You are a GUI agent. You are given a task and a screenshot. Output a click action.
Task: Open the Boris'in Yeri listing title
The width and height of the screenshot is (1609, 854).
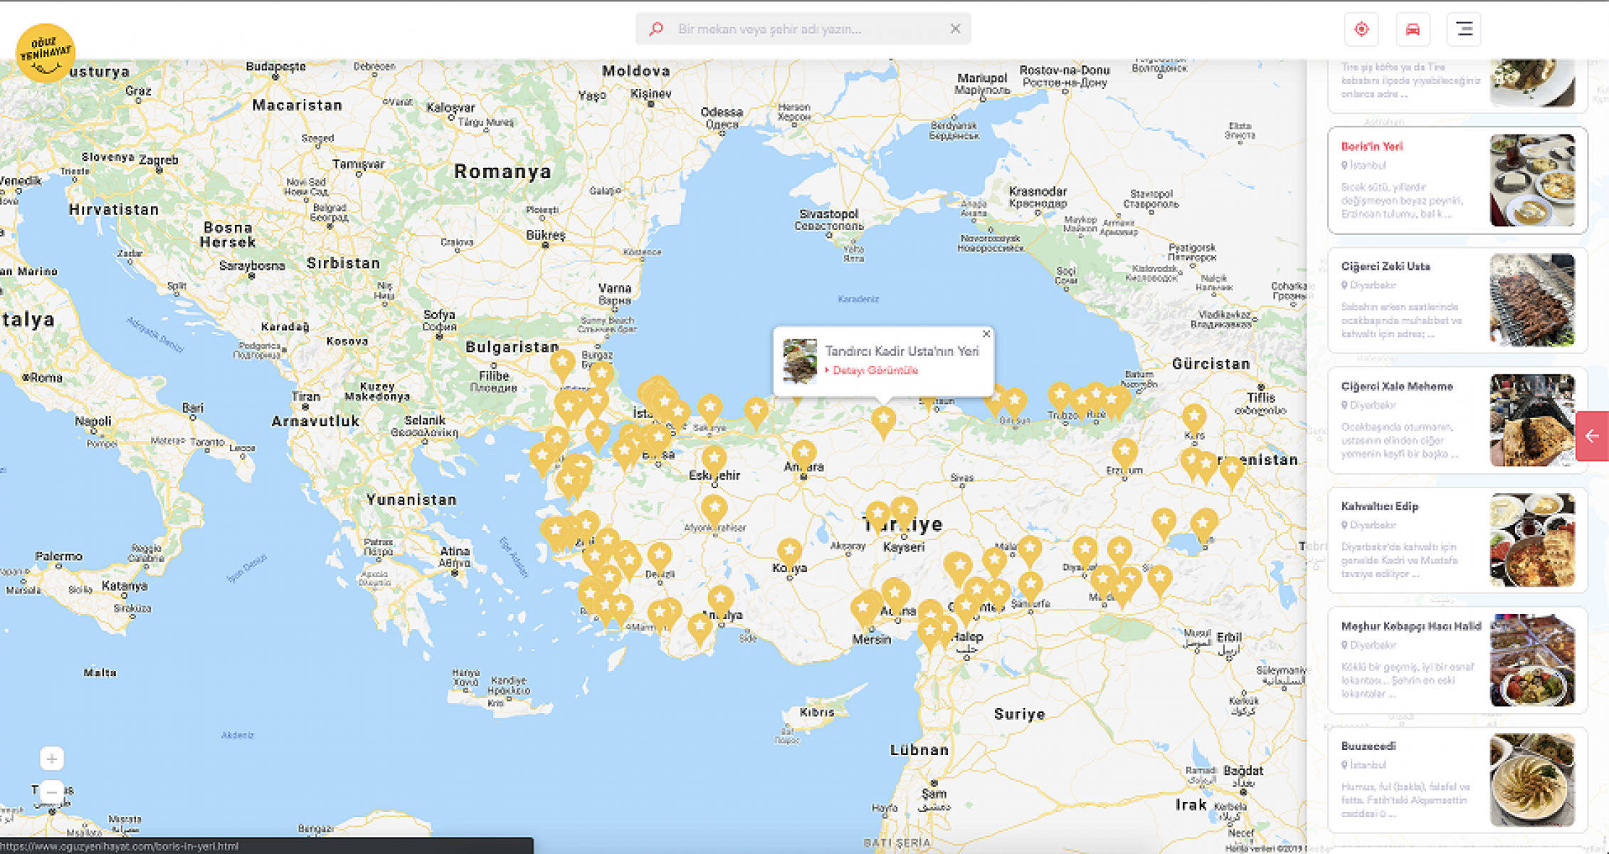tap(1371, 147)
